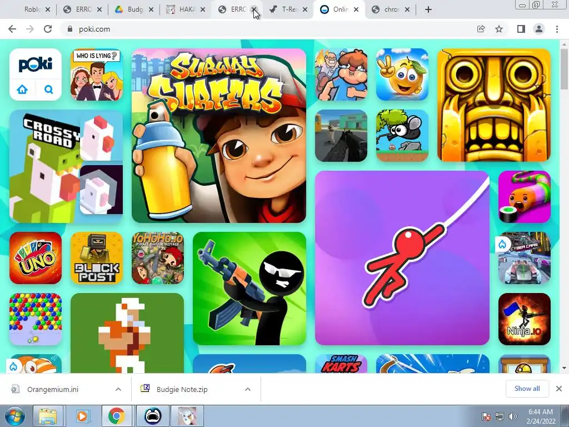Bookmark this page with the star icon
The width and height of the screenshot is (569, 427).
coord(499,29)
